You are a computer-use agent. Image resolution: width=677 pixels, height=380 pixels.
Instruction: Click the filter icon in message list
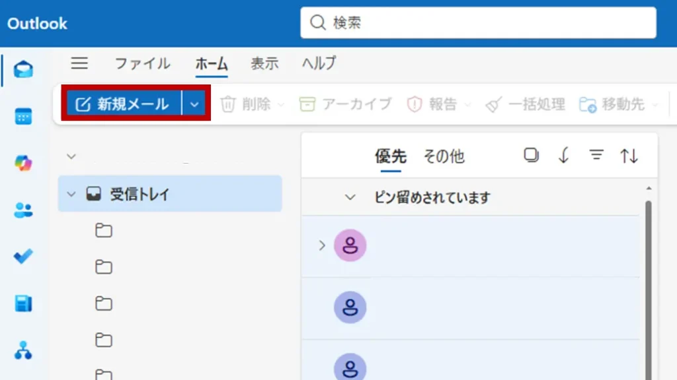click(x=596, y=156)
